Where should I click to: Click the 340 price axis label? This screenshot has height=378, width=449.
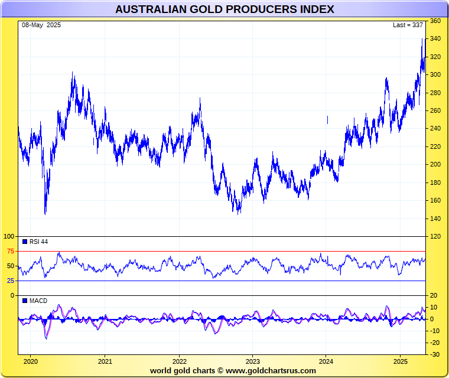pyautogui.click(x=435, y=38)
